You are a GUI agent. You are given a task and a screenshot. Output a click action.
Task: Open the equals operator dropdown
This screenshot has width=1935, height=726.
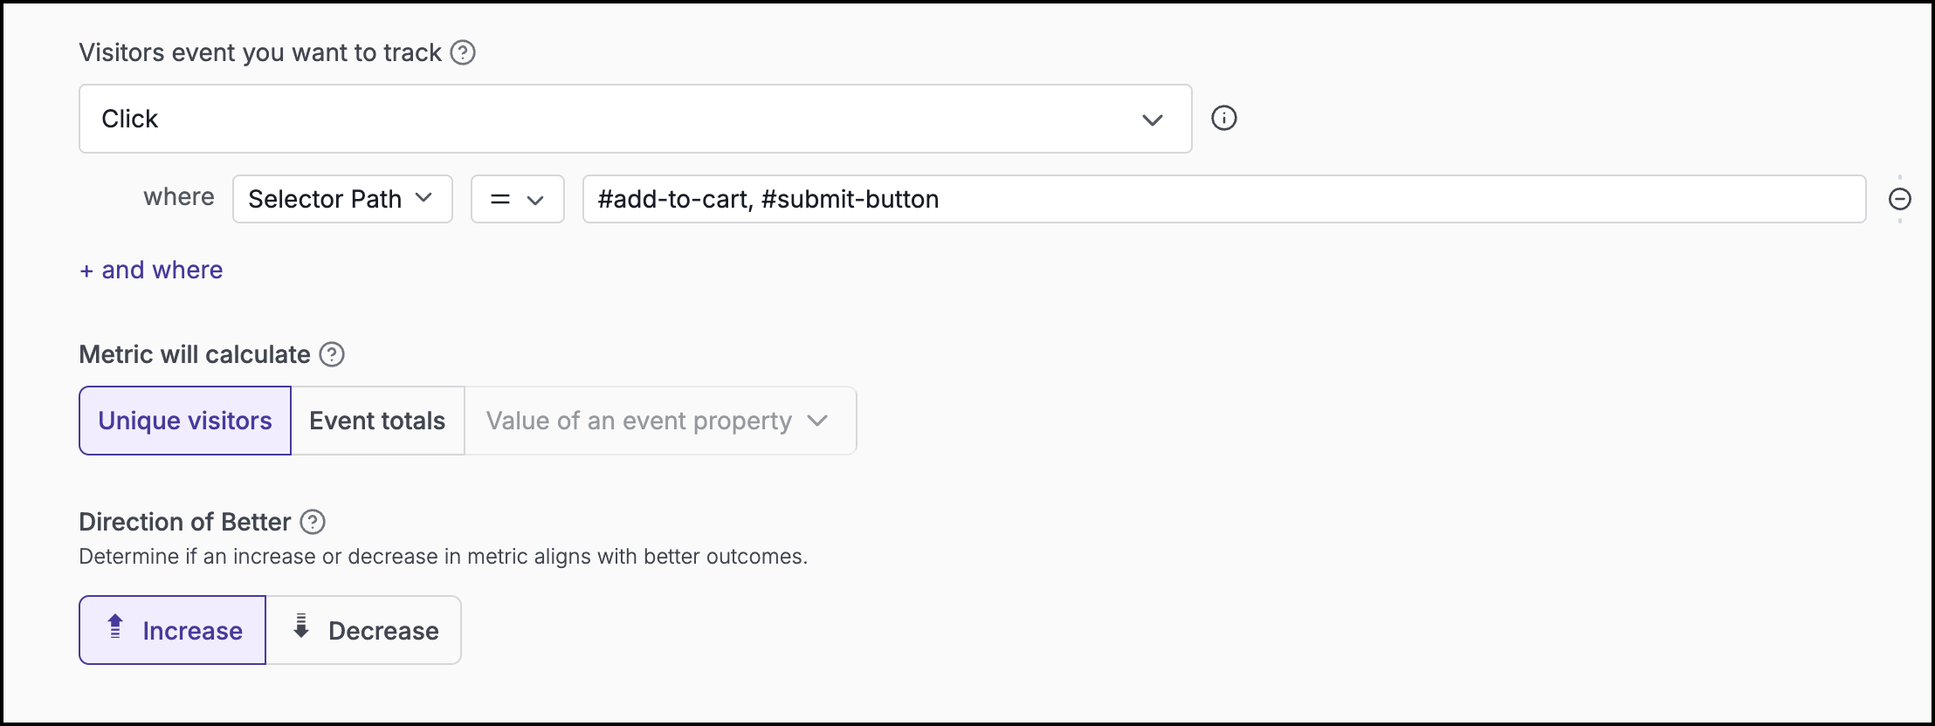pos(517,199)
